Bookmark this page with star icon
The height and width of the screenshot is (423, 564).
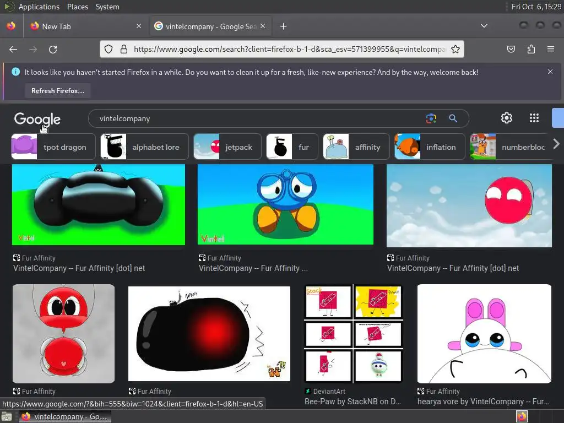455,49
